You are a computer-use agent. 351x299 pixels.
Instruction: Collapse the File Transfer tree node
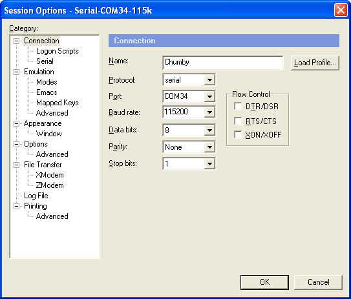click(16, 165)
